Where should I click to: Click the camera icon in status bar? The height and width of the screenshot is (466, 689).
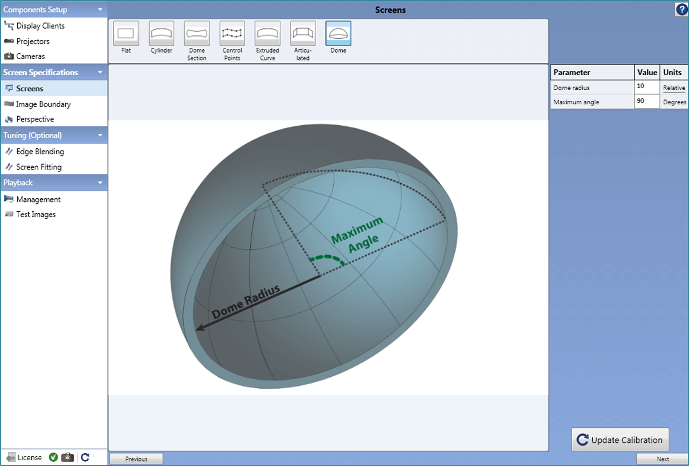tap(67, 457)
